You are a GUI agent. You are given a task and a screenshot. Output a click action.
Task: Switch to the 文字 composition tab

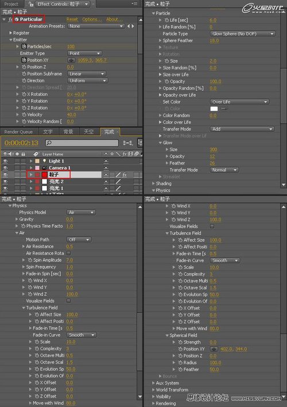coord(48,132)
